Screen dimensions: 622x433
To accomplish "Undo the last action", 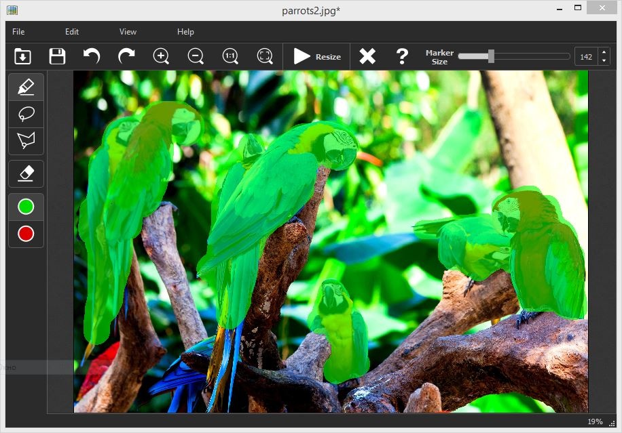I will pyautogui.click(x=92, y=56).
